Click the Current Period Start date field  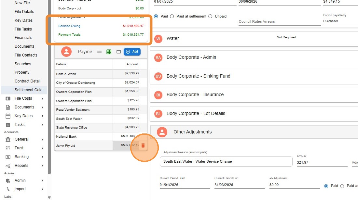click(185, 185)
